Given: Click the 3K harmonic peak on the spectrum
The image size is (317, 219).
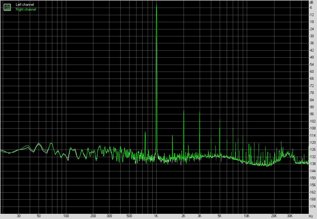Looking at the screenshot, I should (200, 112).
